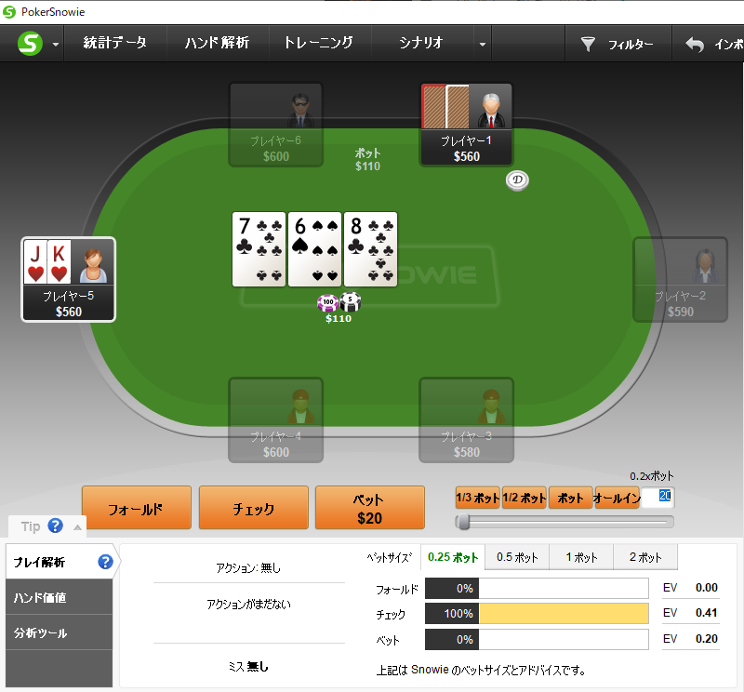Click the Tip question mark icon
The width and height of the screenshot is (744, 692).
tap(56, 526)
